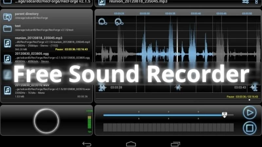Screen dimensions: 262x147
Task: Click the zoom out magnifier on waveform
Action: [x=103, y=22]
